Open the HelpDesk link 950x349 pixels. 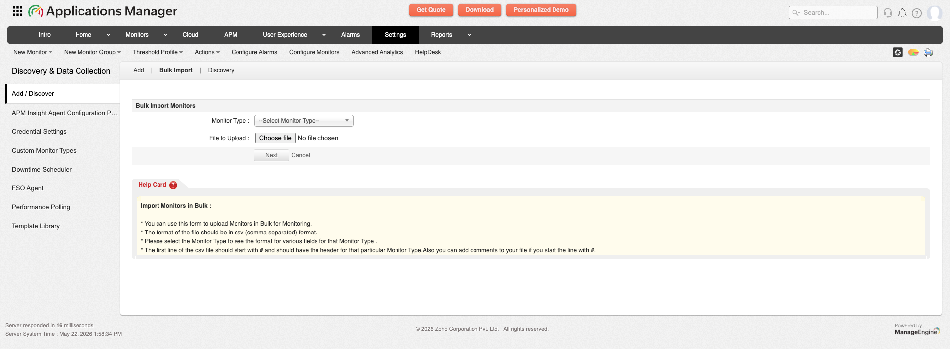coord(428,52)
